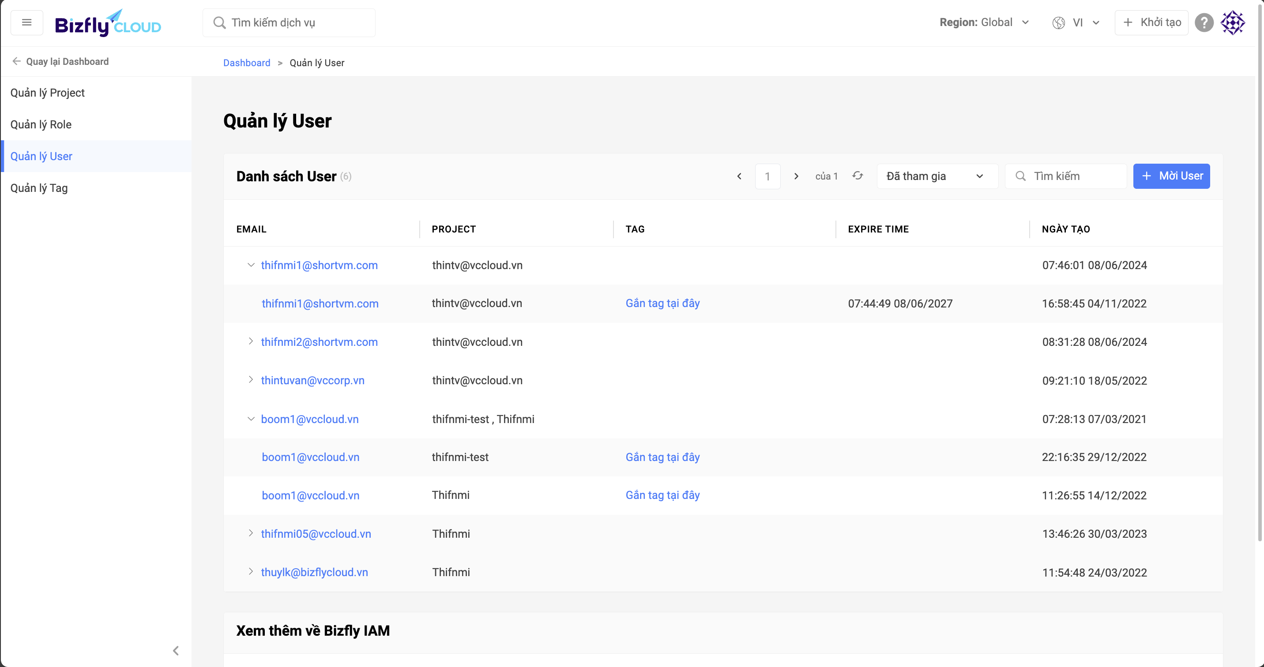Screen dimensions: 1264x667
Task: Open the help question mark icon
Action: coord(1204,22)
